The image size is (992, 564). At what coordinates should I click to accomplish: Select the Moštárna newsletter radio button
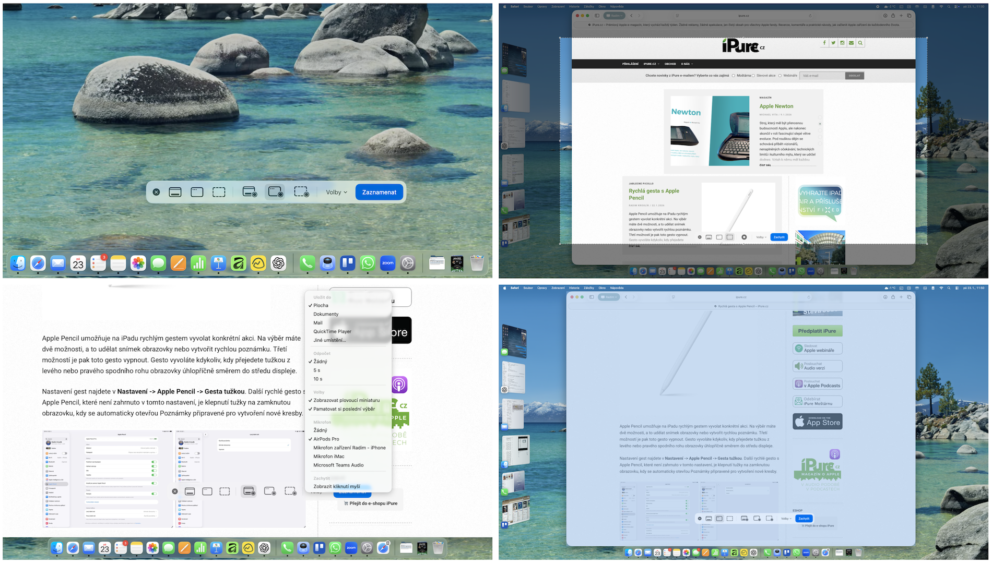pyautogui.click(x=734, y=76)
